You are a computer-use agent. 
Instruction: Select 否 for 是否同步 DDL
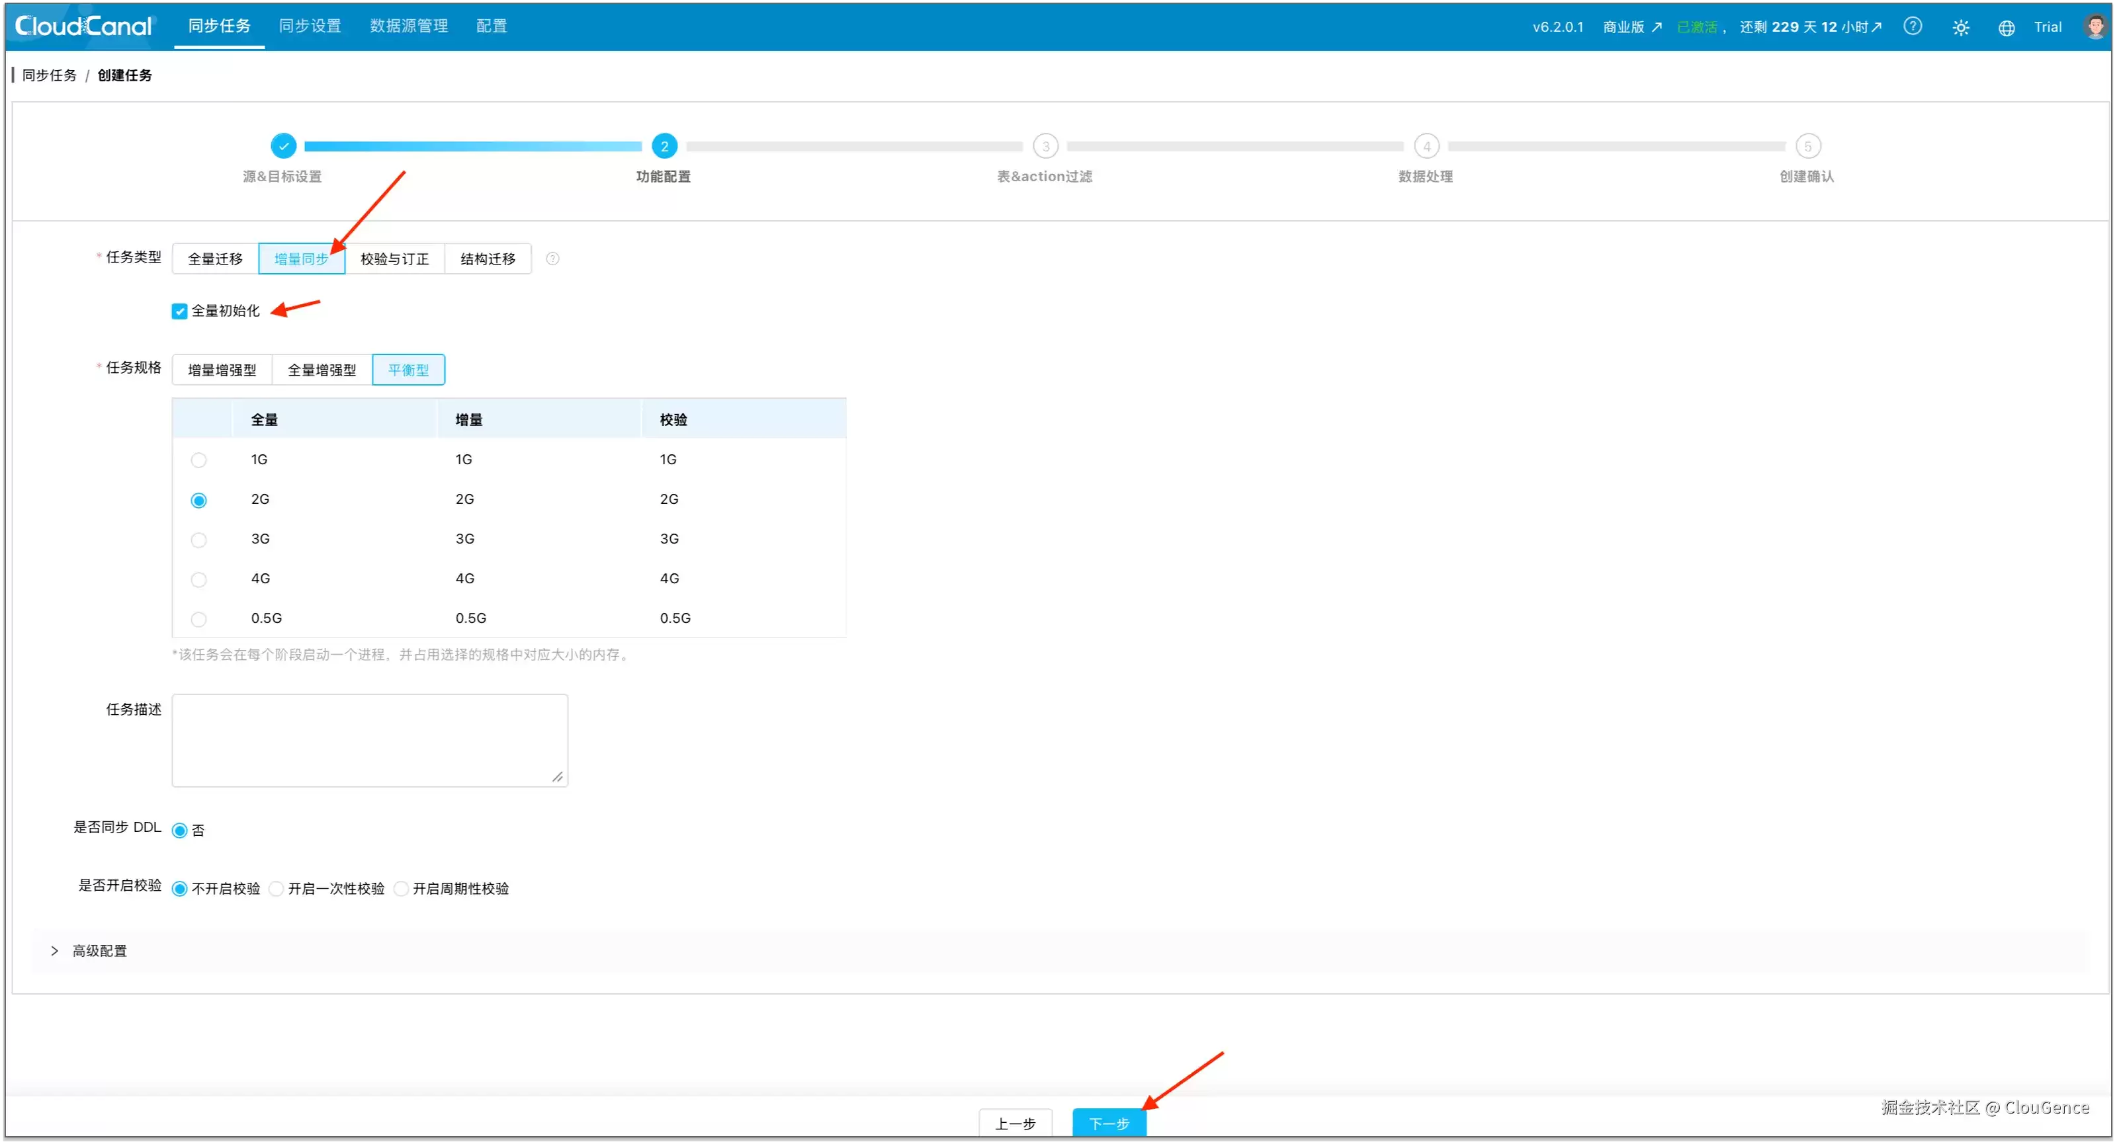click(179, 831)
